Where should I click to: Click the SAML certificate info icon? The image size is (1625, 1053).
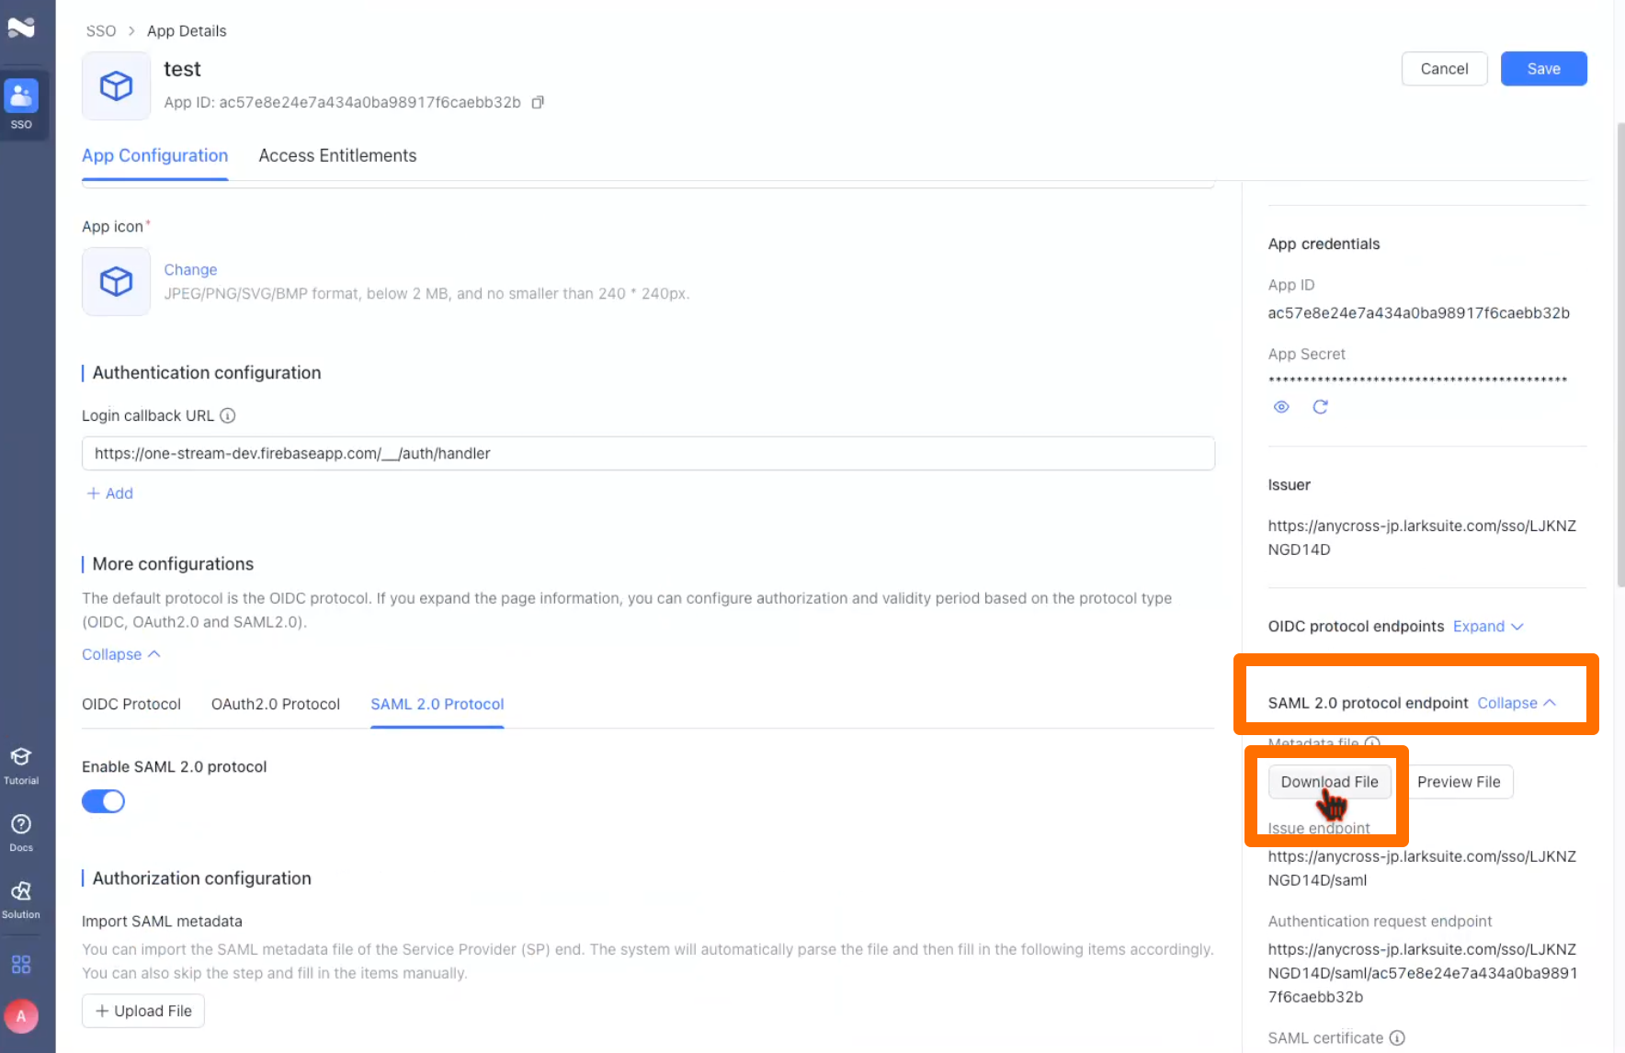click(x=1397, y=1037)
